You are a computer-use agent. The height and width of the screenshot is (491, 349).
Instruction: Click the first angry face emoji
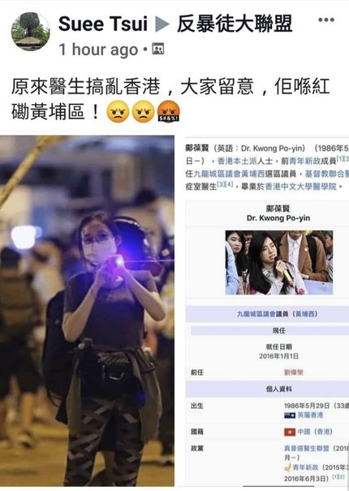[118, 111]
